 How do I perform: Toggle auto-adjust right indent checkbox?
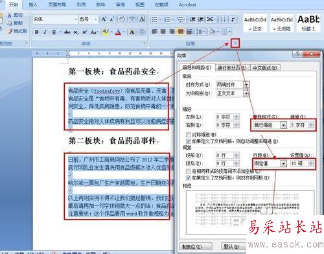(x=189, y=141)
